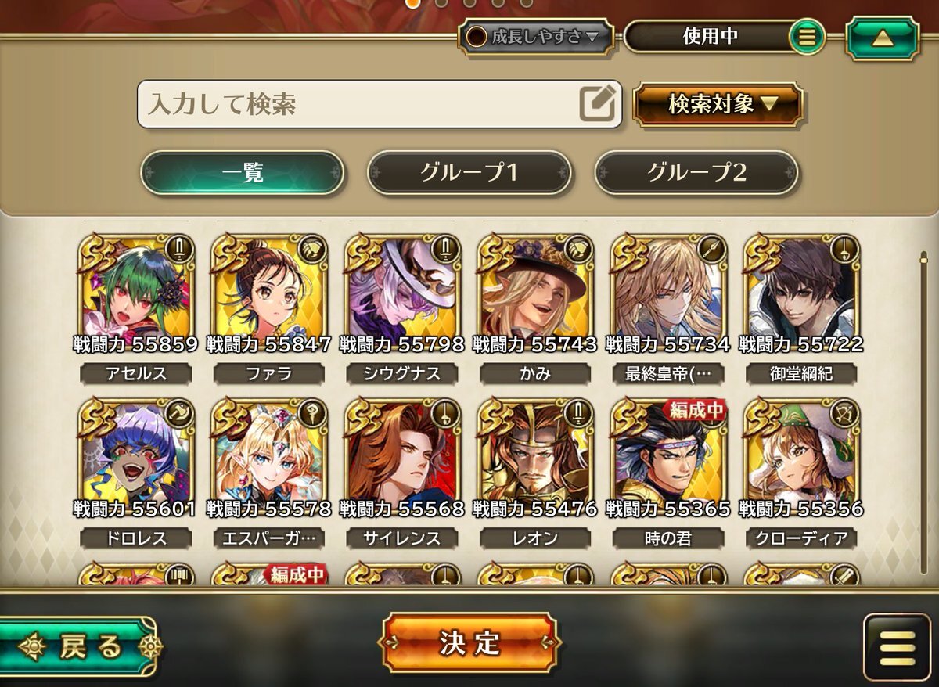Tap the list icon beside 使用中
The height and width of the screenshot is (687, 939).
(808, 37)
